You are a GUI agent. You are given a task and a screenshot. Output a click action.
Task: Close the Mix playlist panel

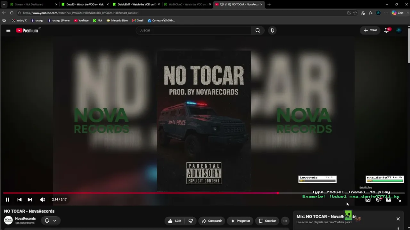(x=398, y=219)
